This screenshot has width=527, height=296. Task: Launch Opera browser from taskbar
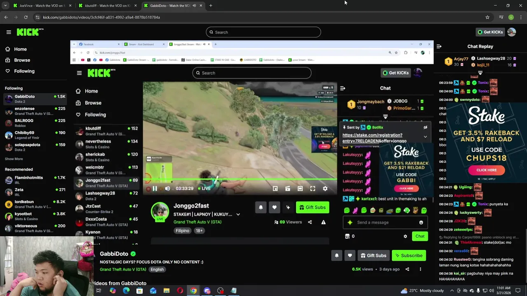coord(180,291)
